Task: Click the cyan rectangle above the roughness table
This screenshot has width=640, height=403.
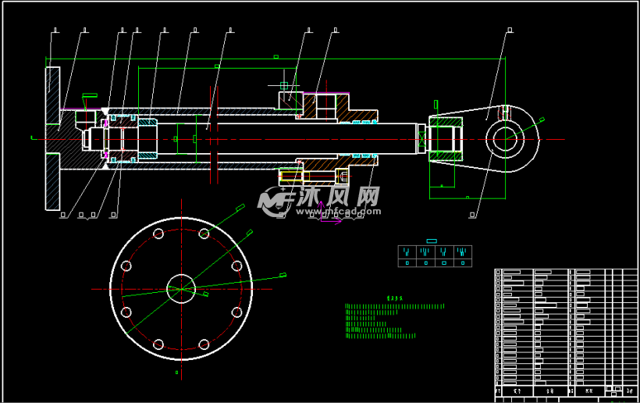Action: [432, 241]
